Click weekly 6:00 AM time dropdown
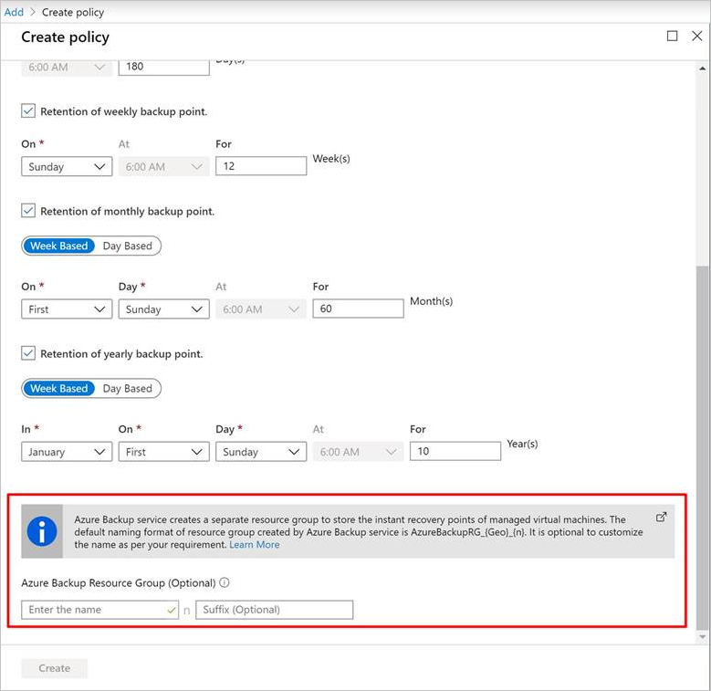This screenshot has width=711, height=691. (163, 166)
